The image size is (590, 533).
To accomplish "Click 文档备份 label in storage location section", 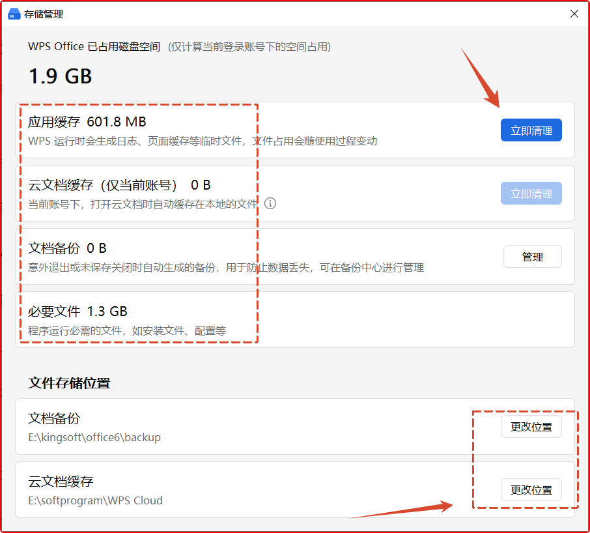I will pyautogui.click(x=54, y=418).
